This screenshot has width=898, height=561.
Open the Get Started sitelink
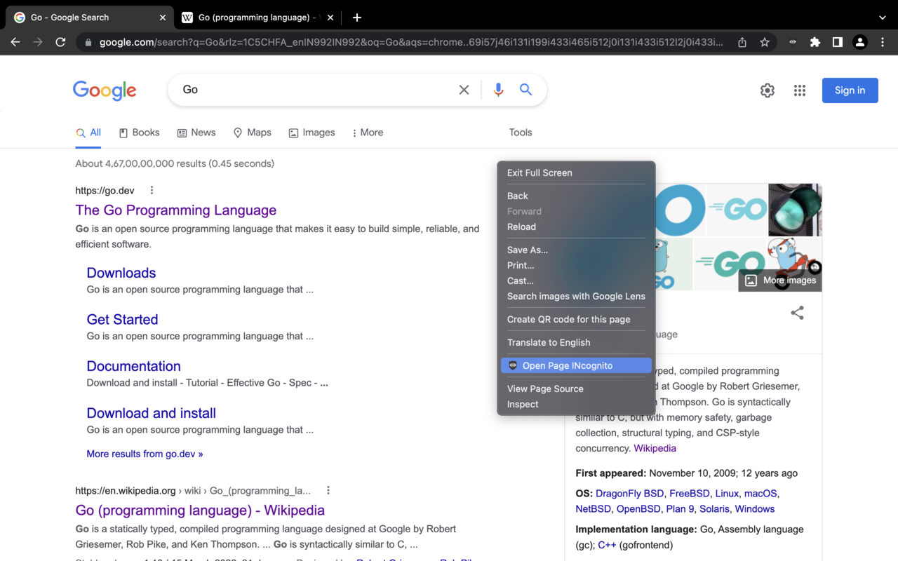(122, 320)
